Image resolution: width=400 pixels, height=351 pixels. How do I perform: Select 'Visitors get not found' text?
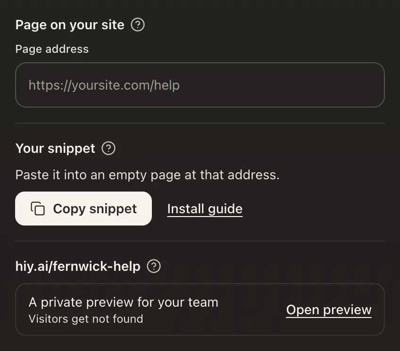tap(86, 319)
